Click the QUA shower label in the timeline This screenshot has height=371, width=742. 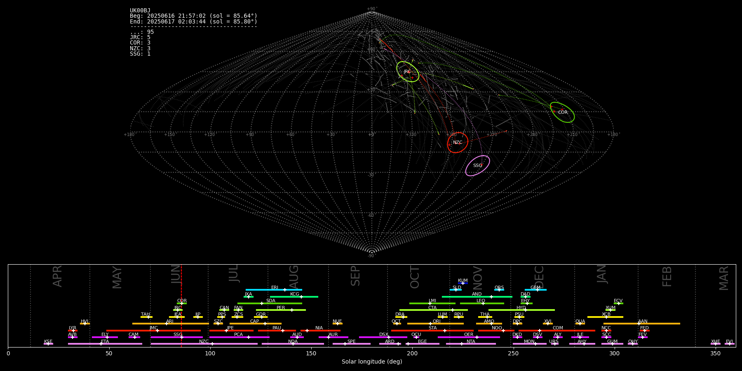[580, 322]
